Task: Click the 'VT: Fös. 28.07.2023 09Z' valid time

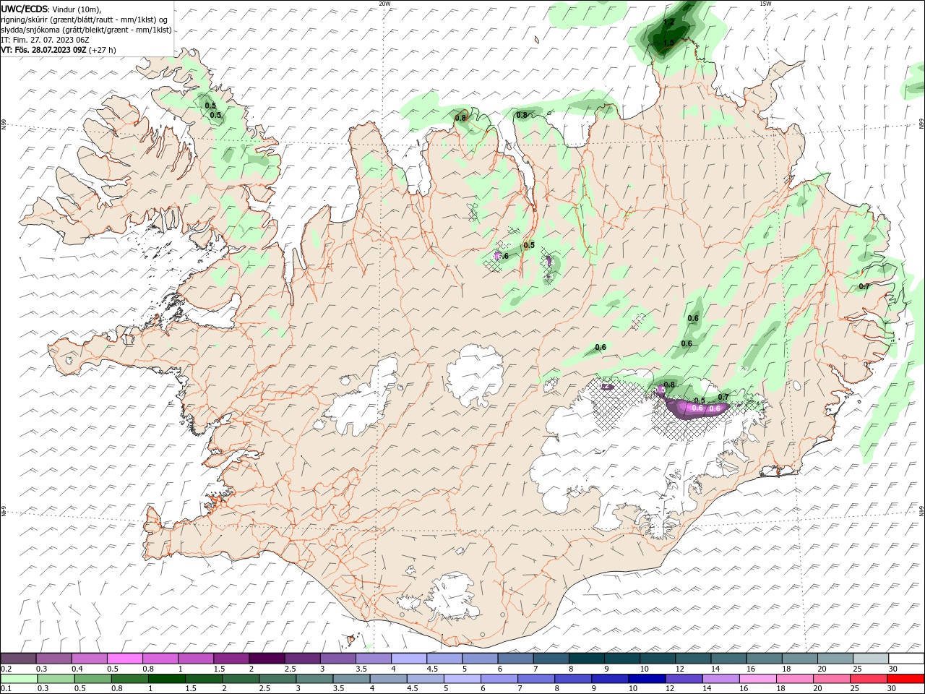Action: click(x=44, y=50)
